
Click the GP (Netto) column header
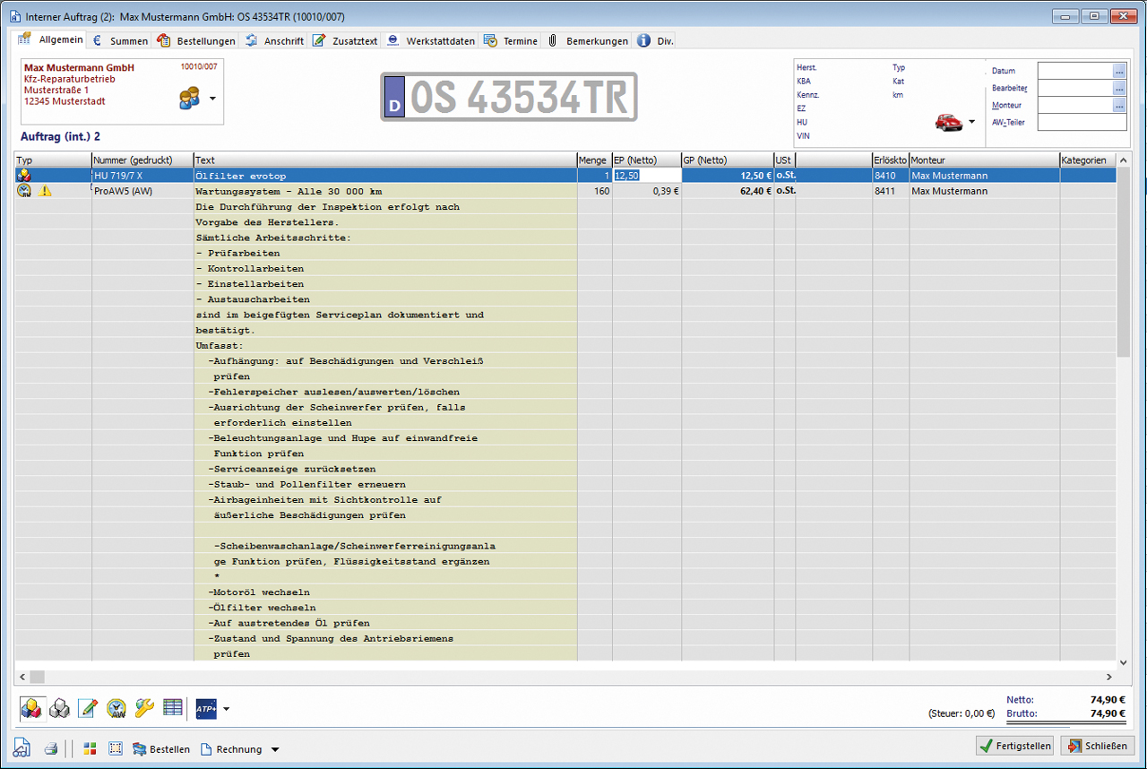pyautogui.click(x=728, y=160)
